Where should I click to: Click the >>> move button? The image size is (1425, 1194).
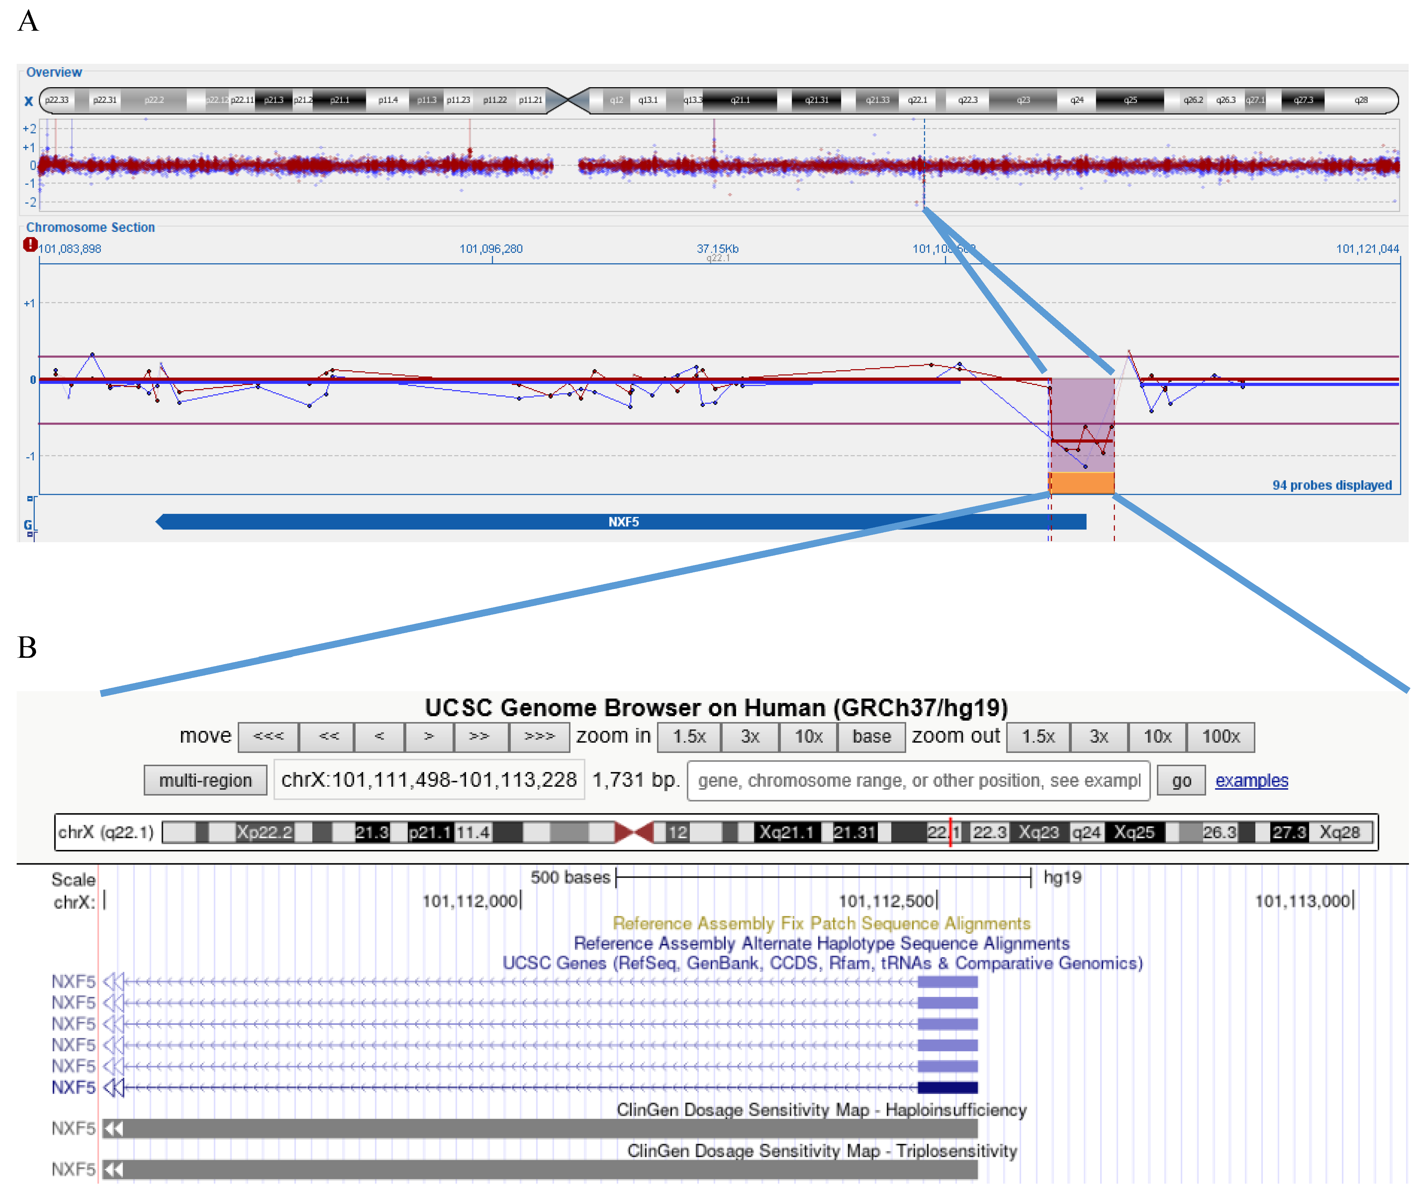[x=540, y=737]
